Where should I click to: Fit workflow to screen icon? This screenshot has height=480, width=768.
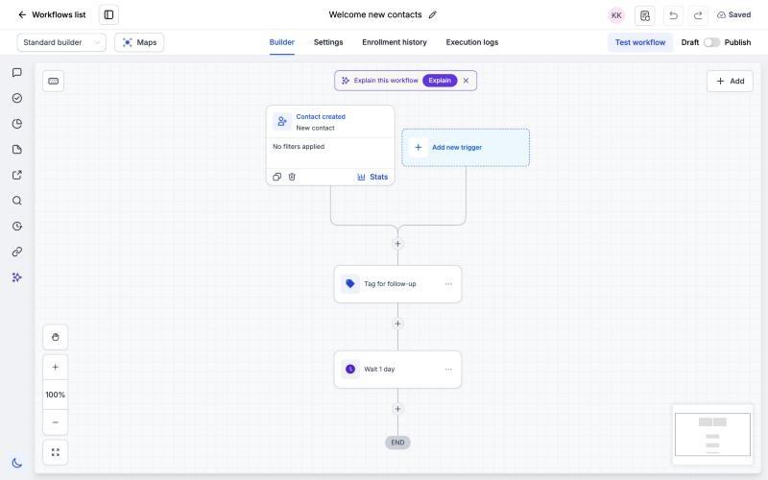pos(56,452)
